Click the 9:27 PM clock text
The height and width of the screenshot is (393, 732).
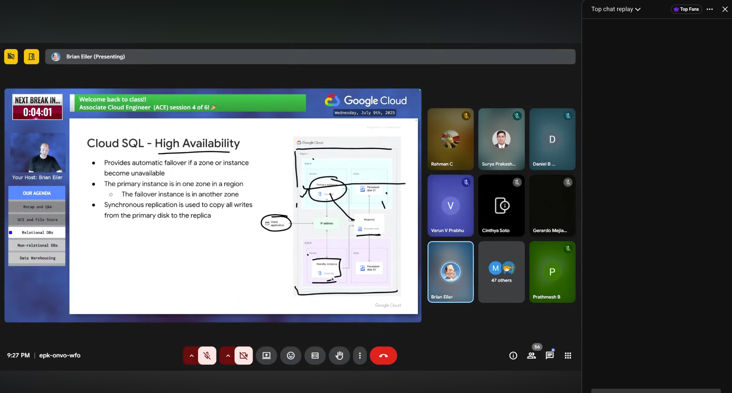pyautogui.click(x=18, y=355)
